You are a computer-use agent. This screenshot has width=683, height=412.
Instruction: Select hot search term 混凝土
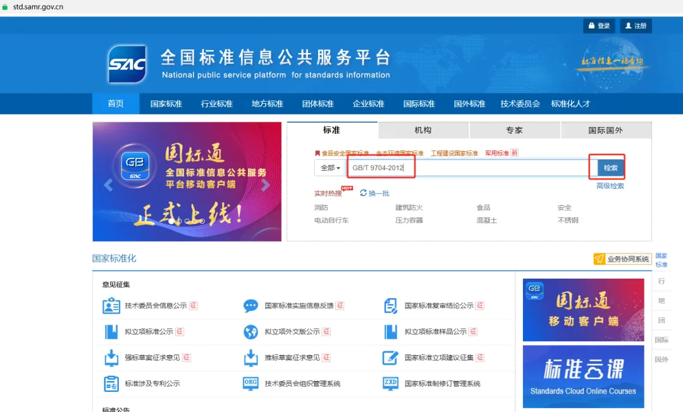(x=486, y=220)
